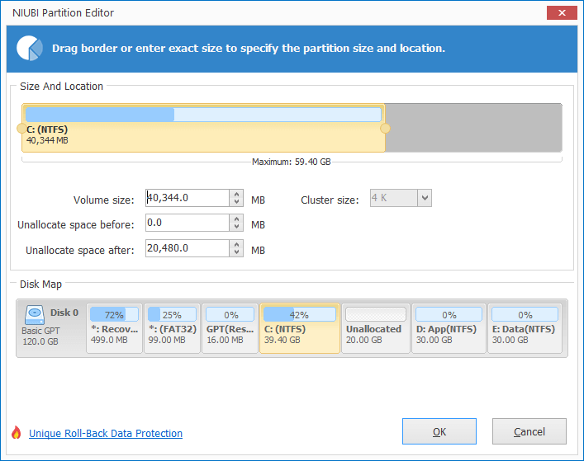Click the flame icon beside Roll-Back link
The image size is (584, 461).
tap(16, 433)
